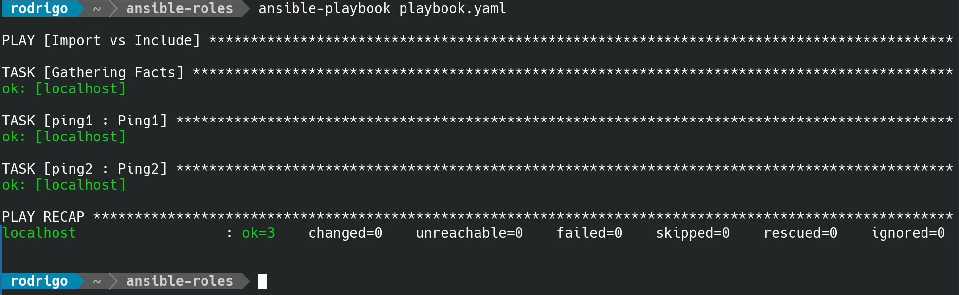Screen dimensions: 959x295
Task: Click ansible-roles directory in the top prompt
Action: click(x=179, y=9)
